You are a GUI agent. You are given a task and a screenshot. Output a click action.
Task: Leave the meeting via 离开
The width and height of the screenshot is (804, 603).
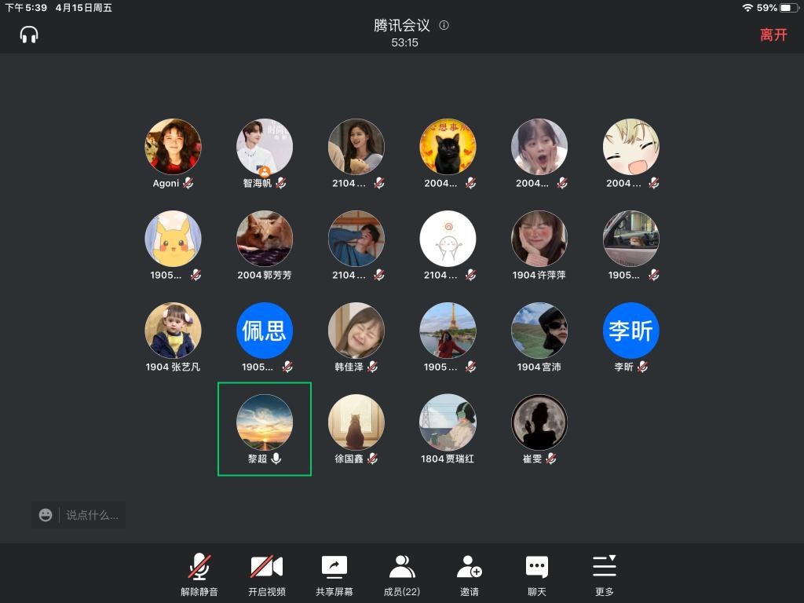click(773, 35)
